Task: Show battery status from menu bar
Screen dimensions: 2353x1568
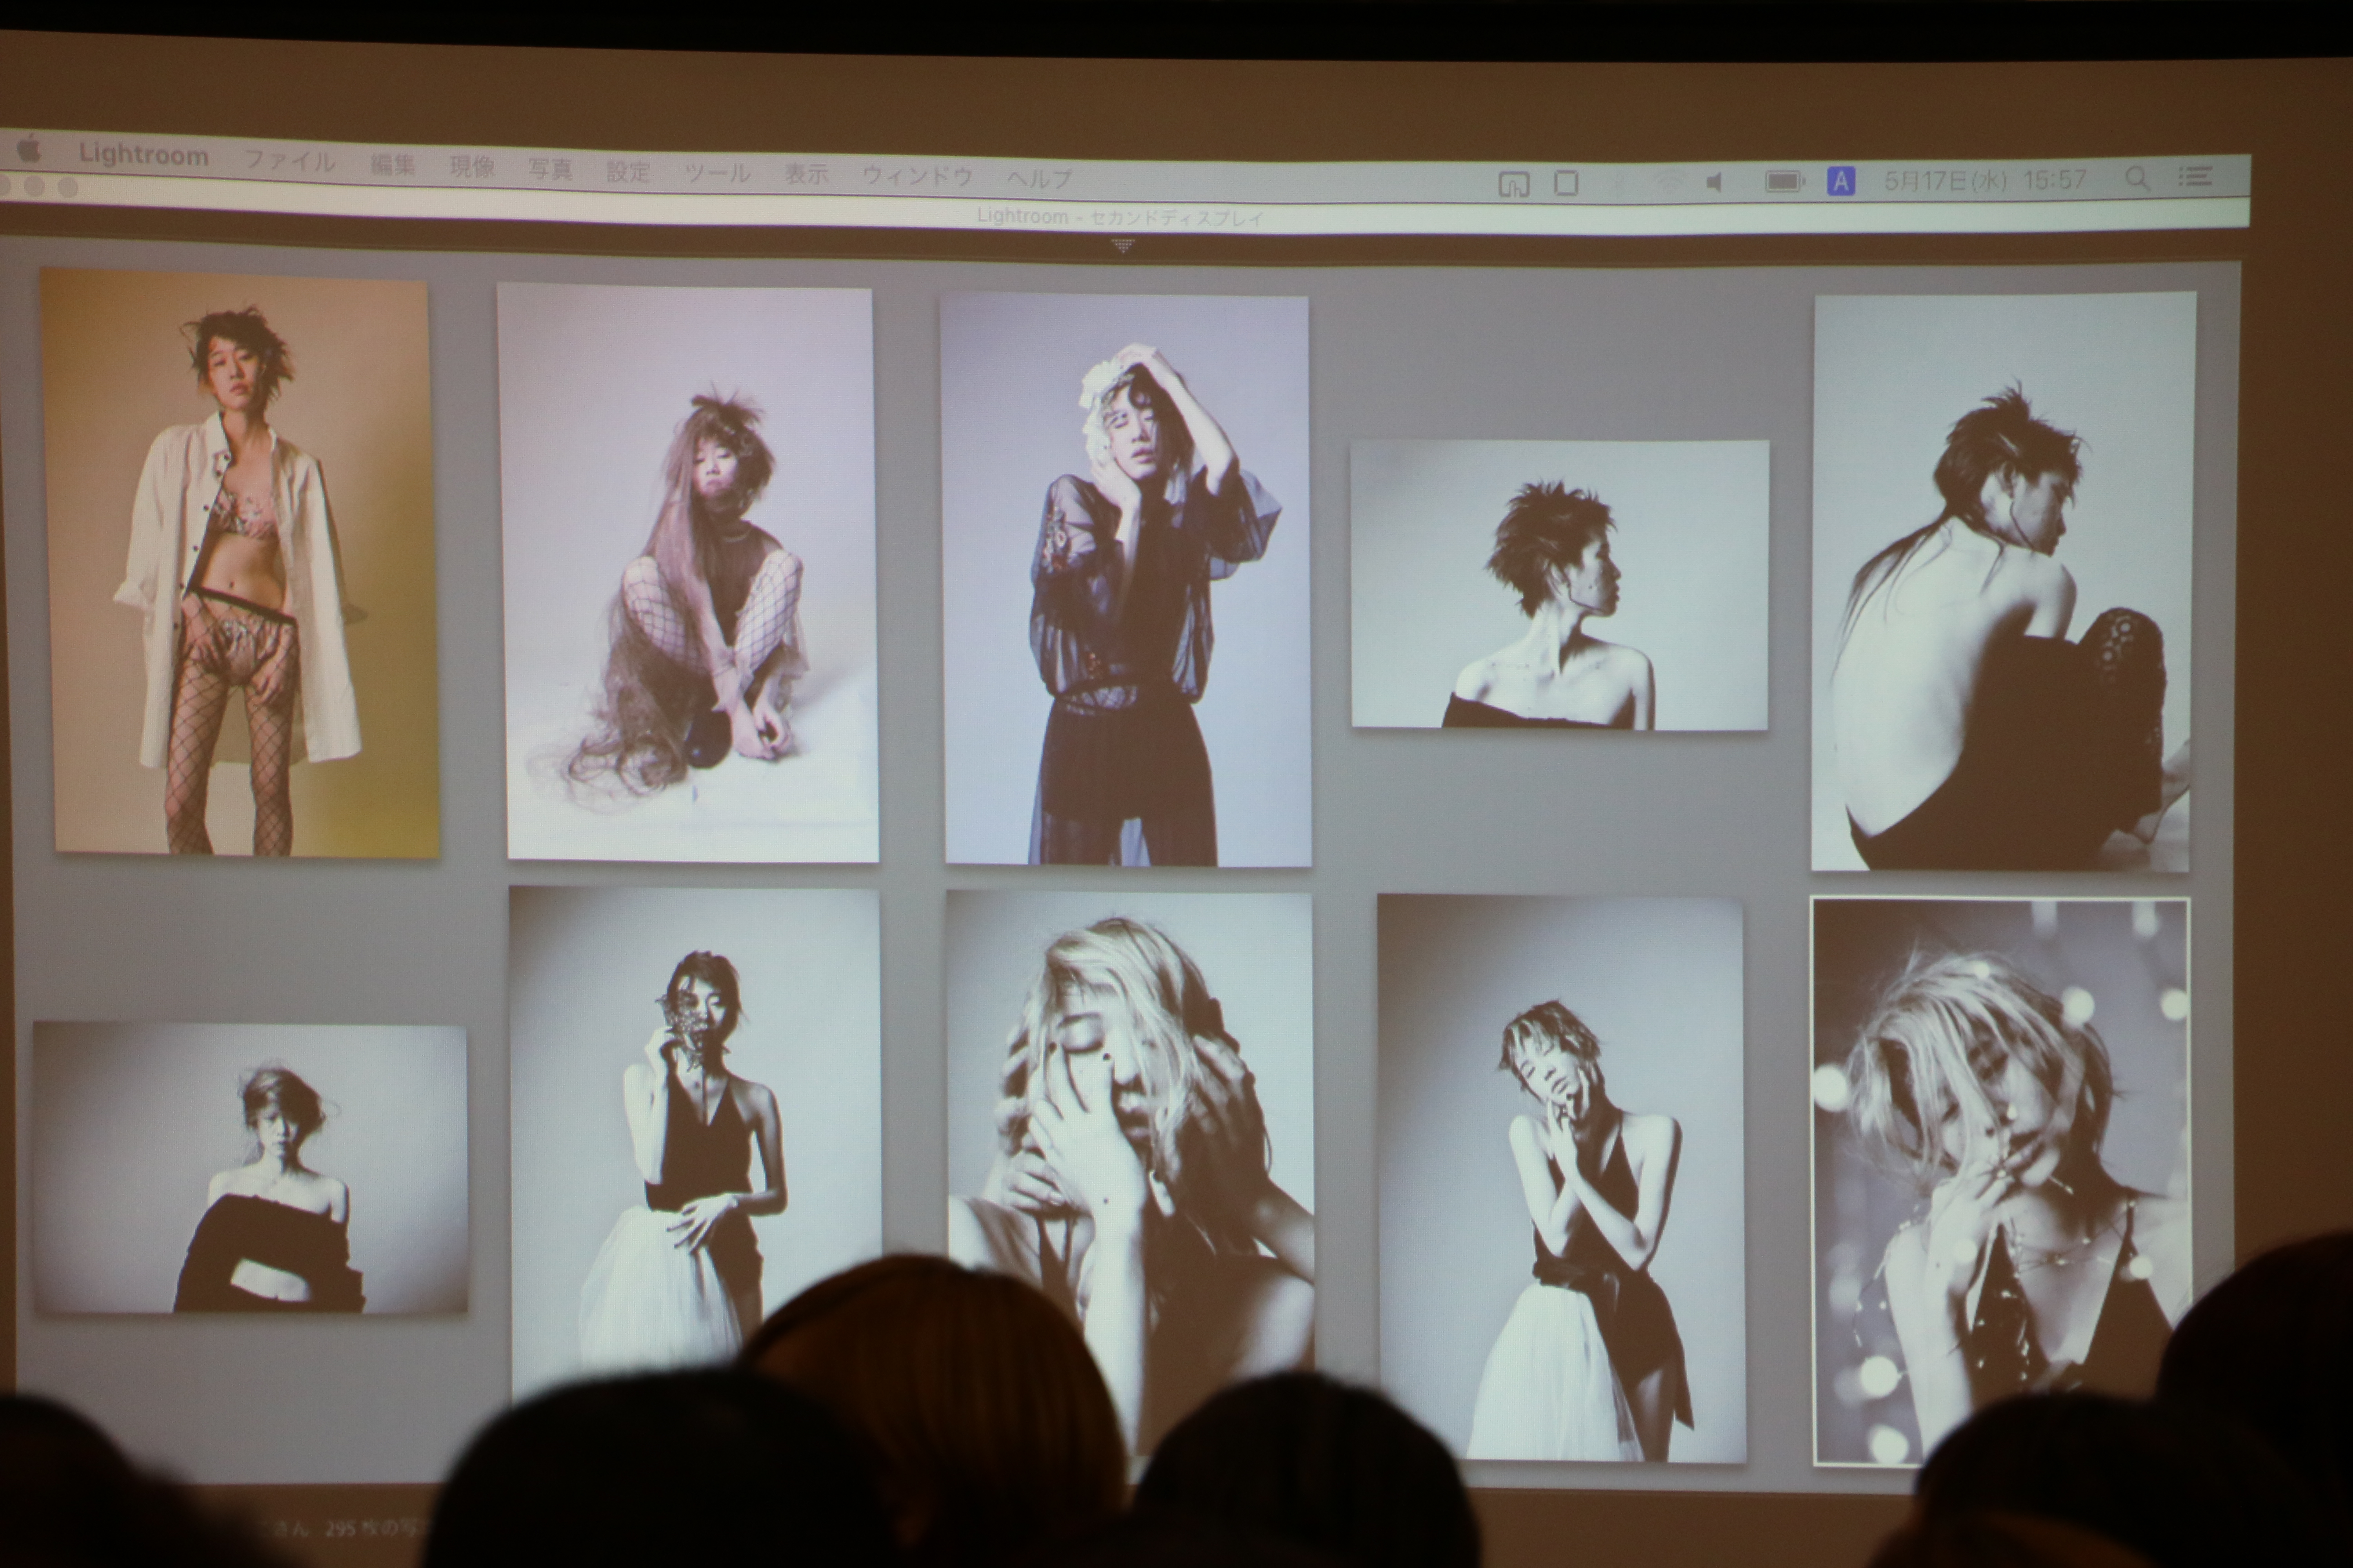Action: click(1785, 182)
